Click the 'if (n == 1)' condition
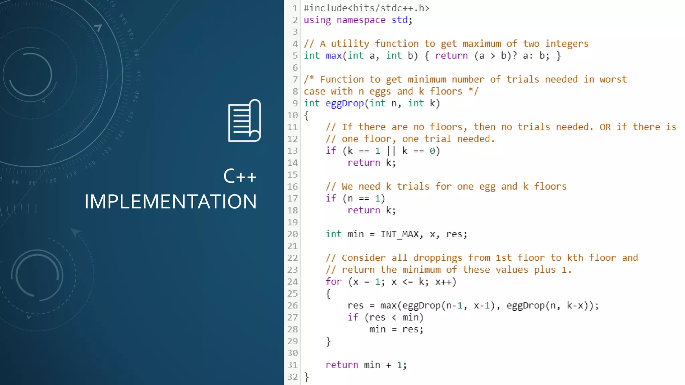This screenshot has width=685, height=385. click(355, 199)
